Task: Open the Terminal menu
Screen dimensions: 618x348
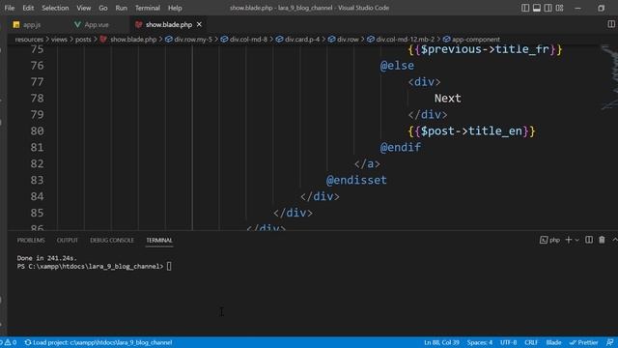Action: pos(148,8)
